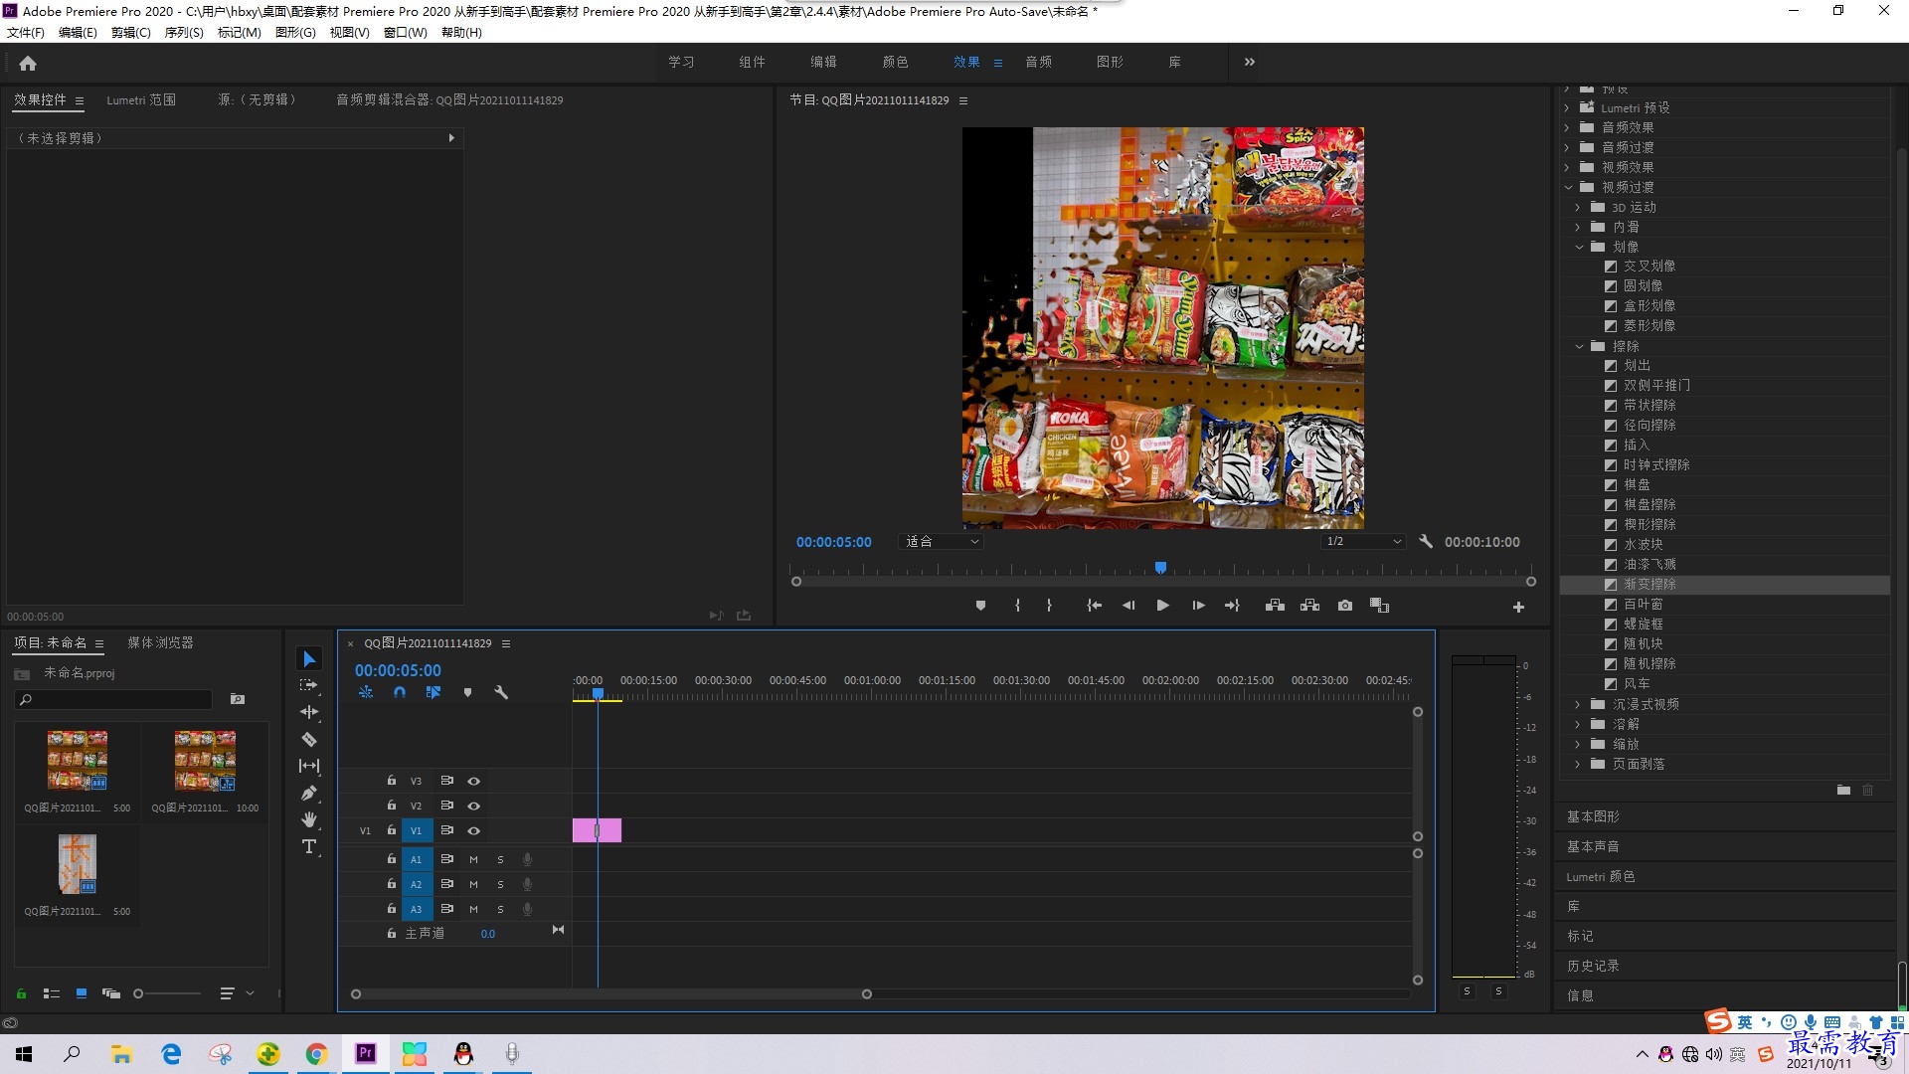Add marker in timeline
Viewport: 1909px width, 1074px height.
pyautogui.click(x=467, y=693)
